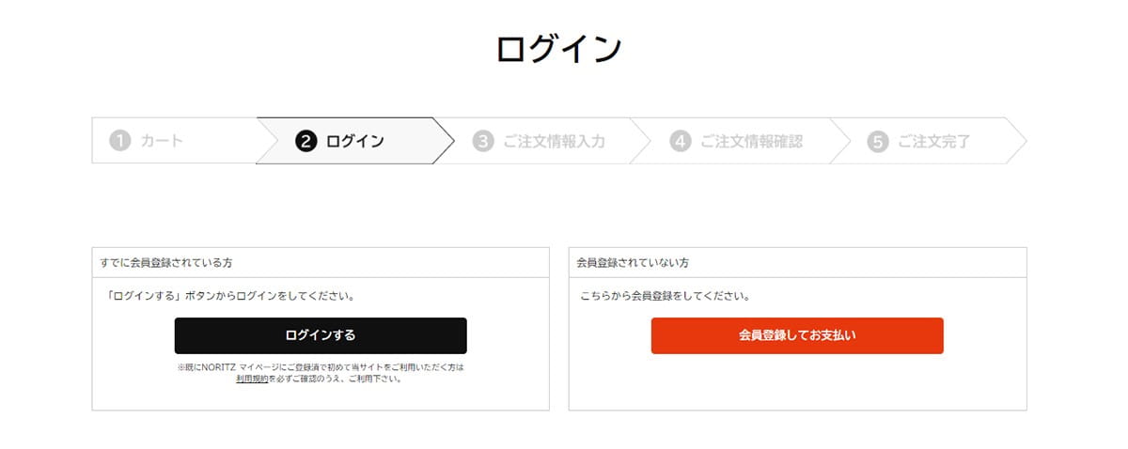Viewport: 1128px width, 449px height.
Task: Open the 利用規約 terms link
Action: (254, 379)
